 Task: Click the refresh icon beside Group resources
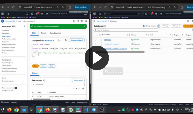(x=159, y=26)
